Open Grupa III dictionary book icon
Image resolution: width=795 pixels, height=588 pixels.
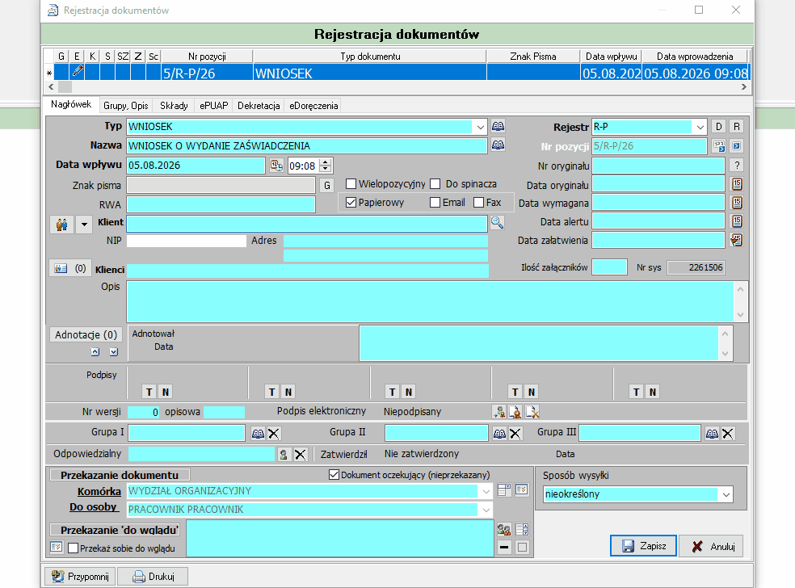[712, 434]
